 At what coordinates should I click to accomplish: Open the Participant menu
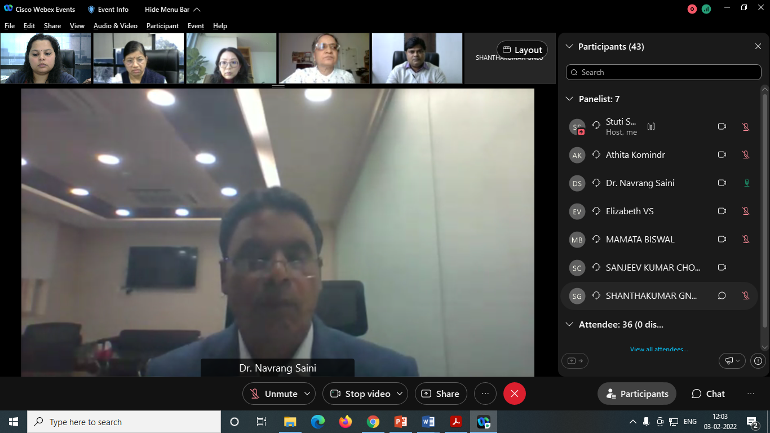(x=162, y=26)
